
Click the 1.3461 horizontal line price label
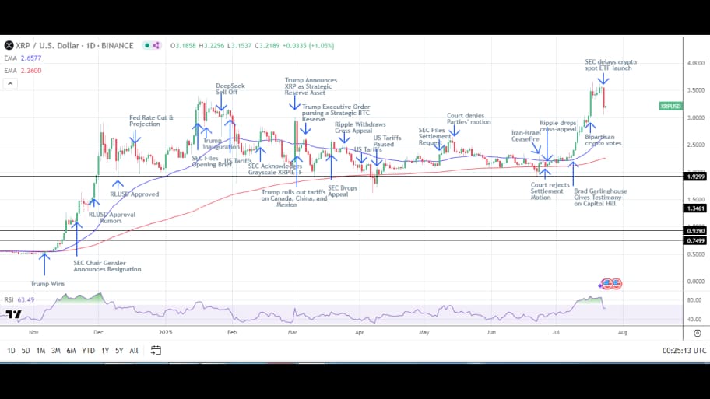(x=695, y=208)
